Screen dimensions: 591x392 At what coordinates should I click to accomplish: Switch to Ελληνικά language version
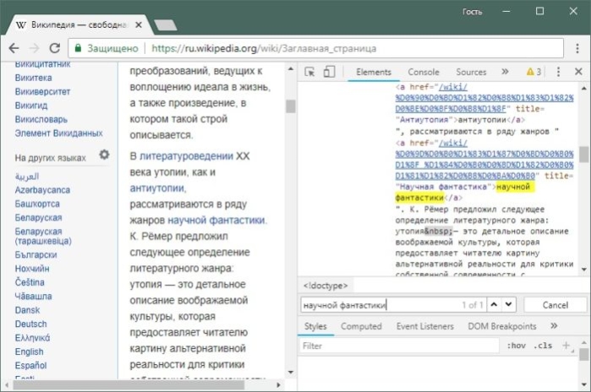32,338
